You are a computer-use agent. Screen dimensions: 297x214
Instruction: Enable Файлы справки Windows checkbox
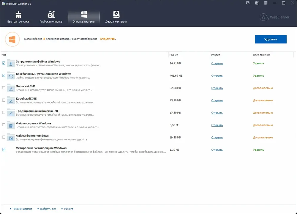click(4, 125)
